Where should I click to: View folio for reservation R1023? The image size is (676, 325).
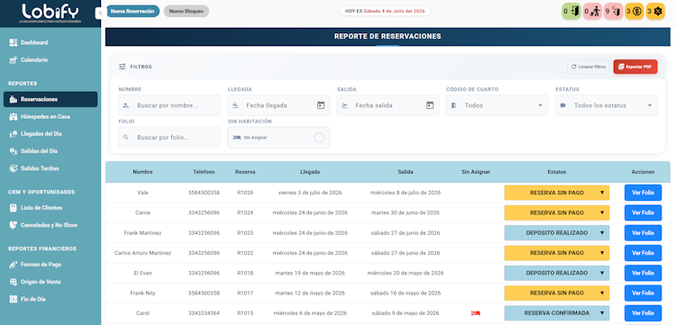tap(643, 233)
